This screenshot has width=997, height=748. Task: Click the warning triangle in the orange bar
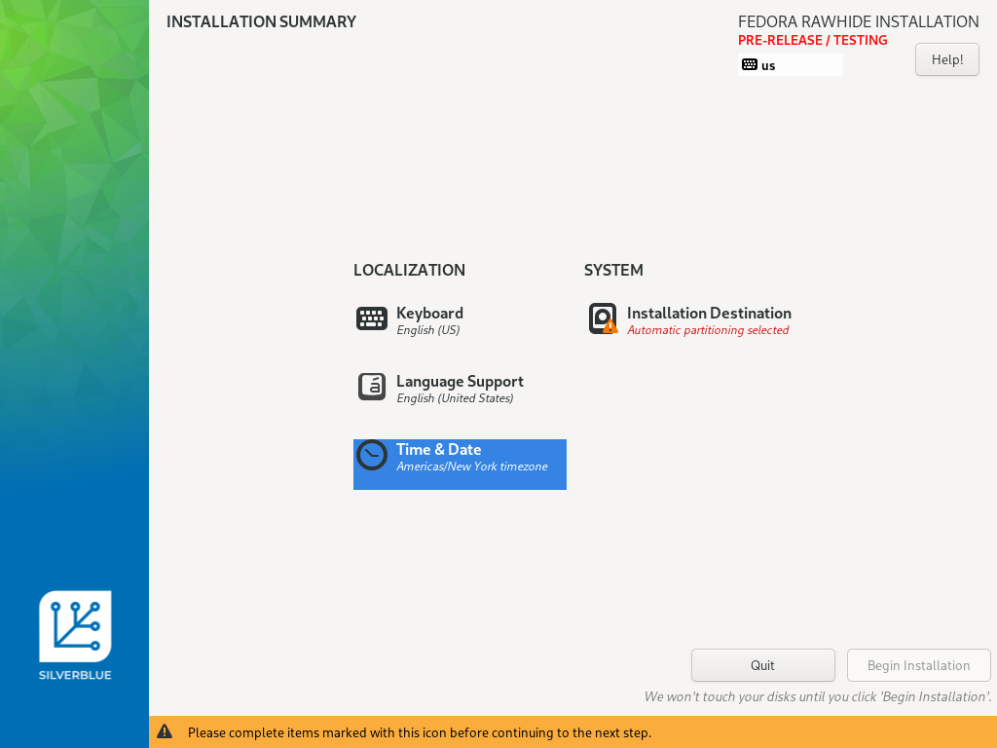pos(165,732)
